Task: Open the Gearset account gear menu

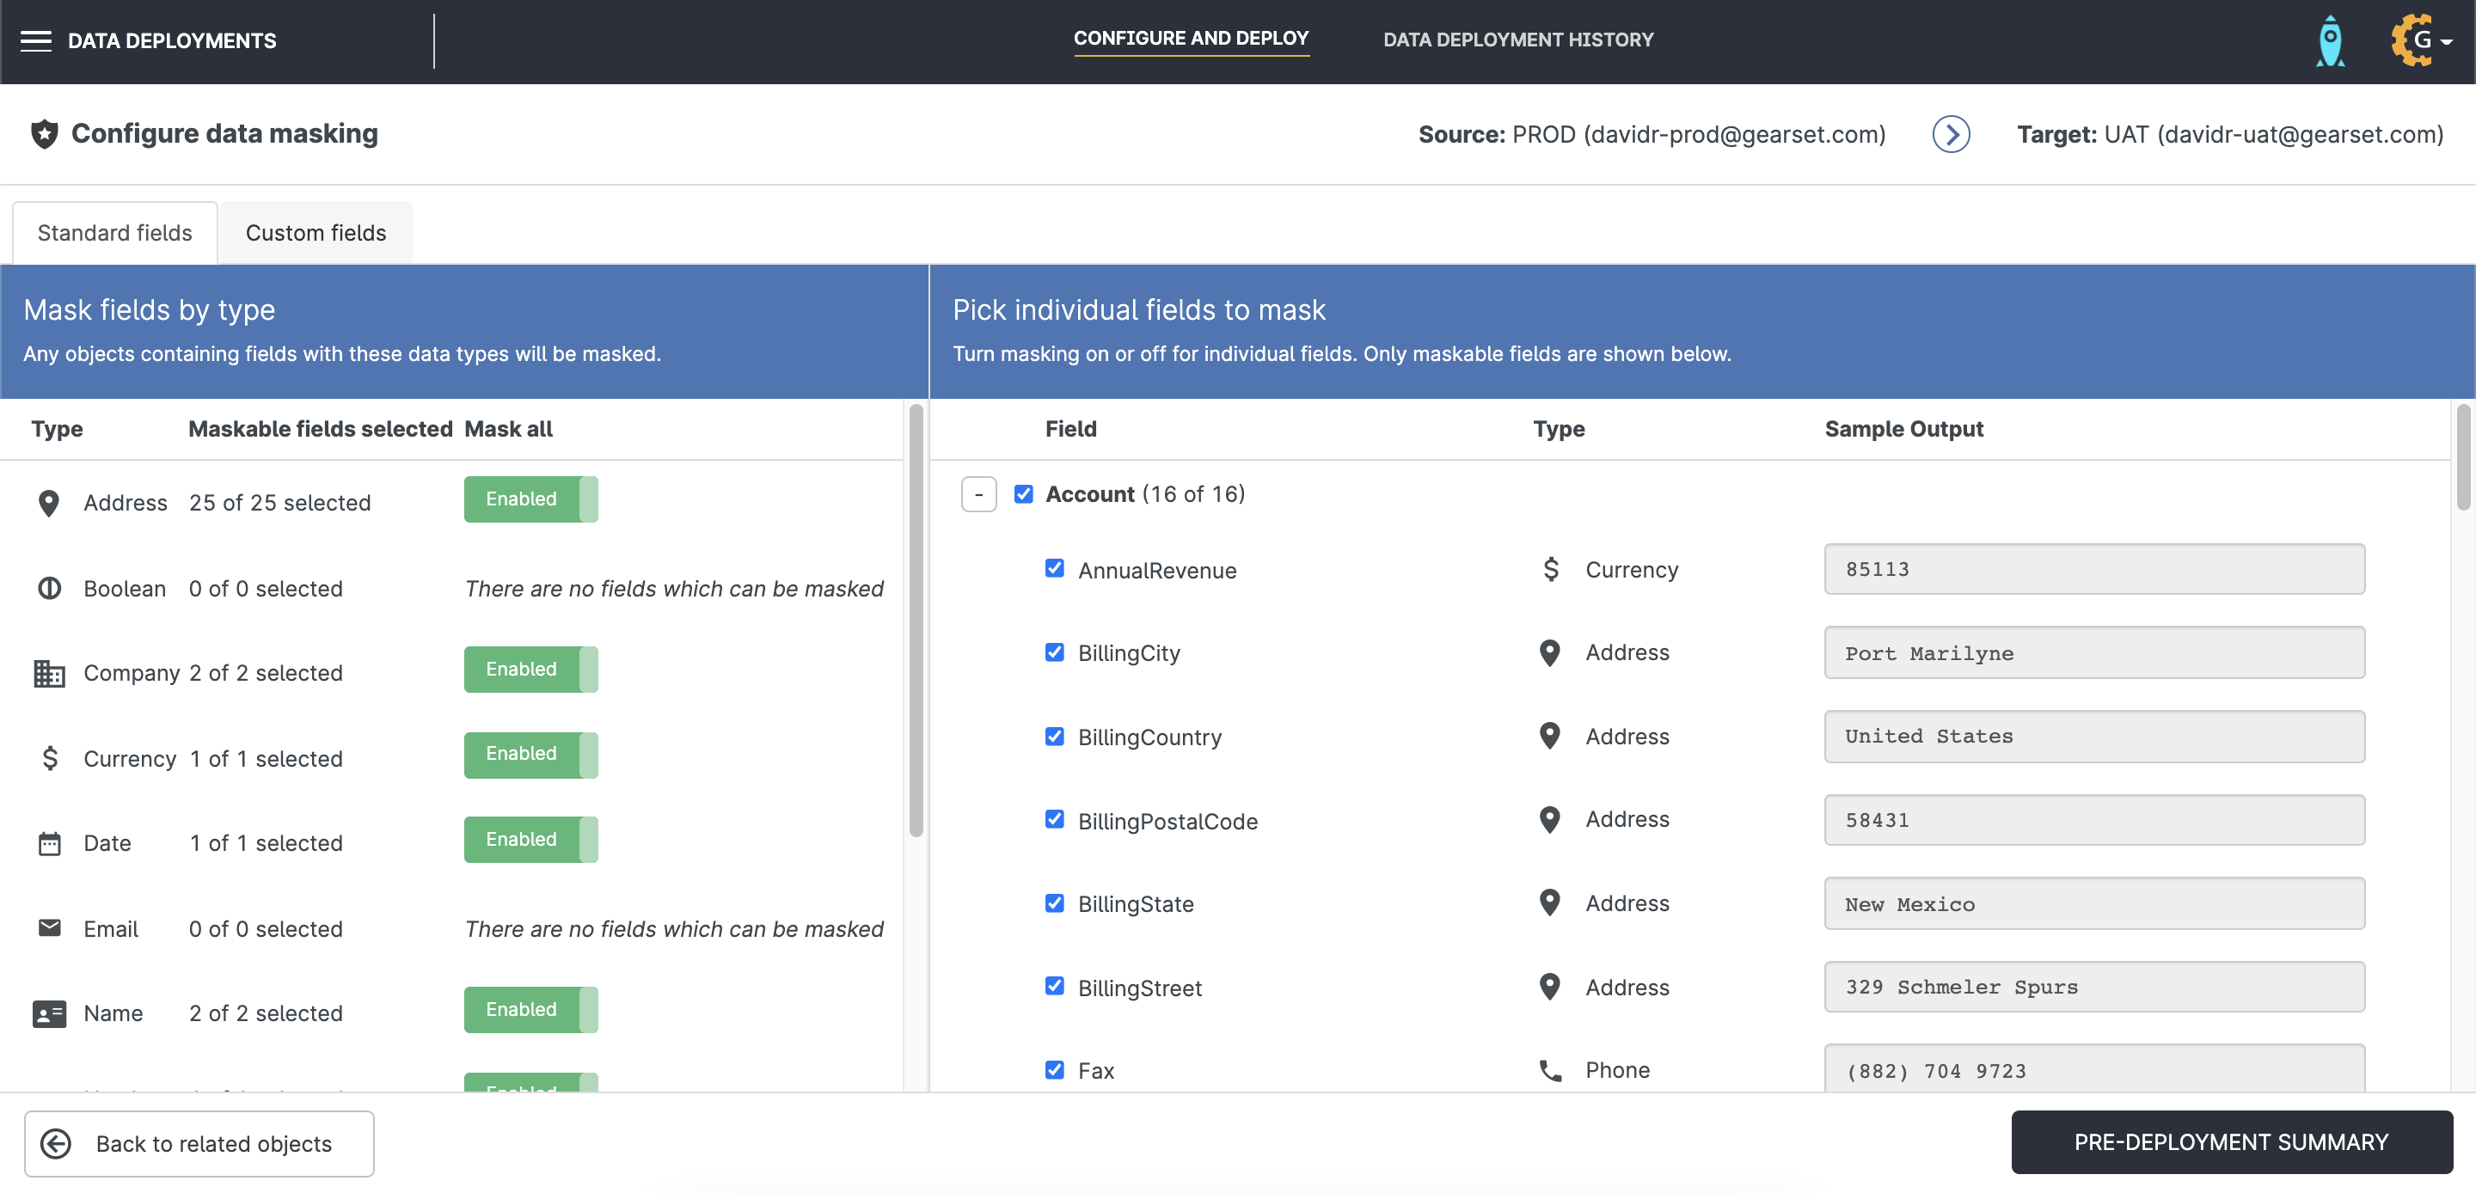Action: click(2421, 40)
